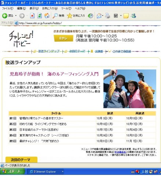161x176 pixels.
Task: Click the History clock icon
Action: pyautogui.click(x=90, y=16)
